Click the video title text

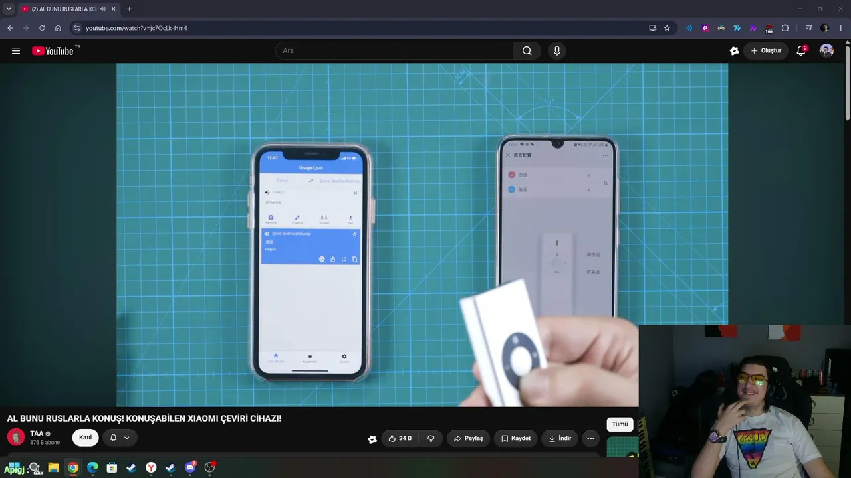[x=144, y=418]
